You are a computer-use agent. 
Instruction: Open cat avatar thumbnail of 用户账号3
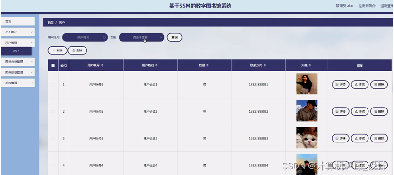307,138
